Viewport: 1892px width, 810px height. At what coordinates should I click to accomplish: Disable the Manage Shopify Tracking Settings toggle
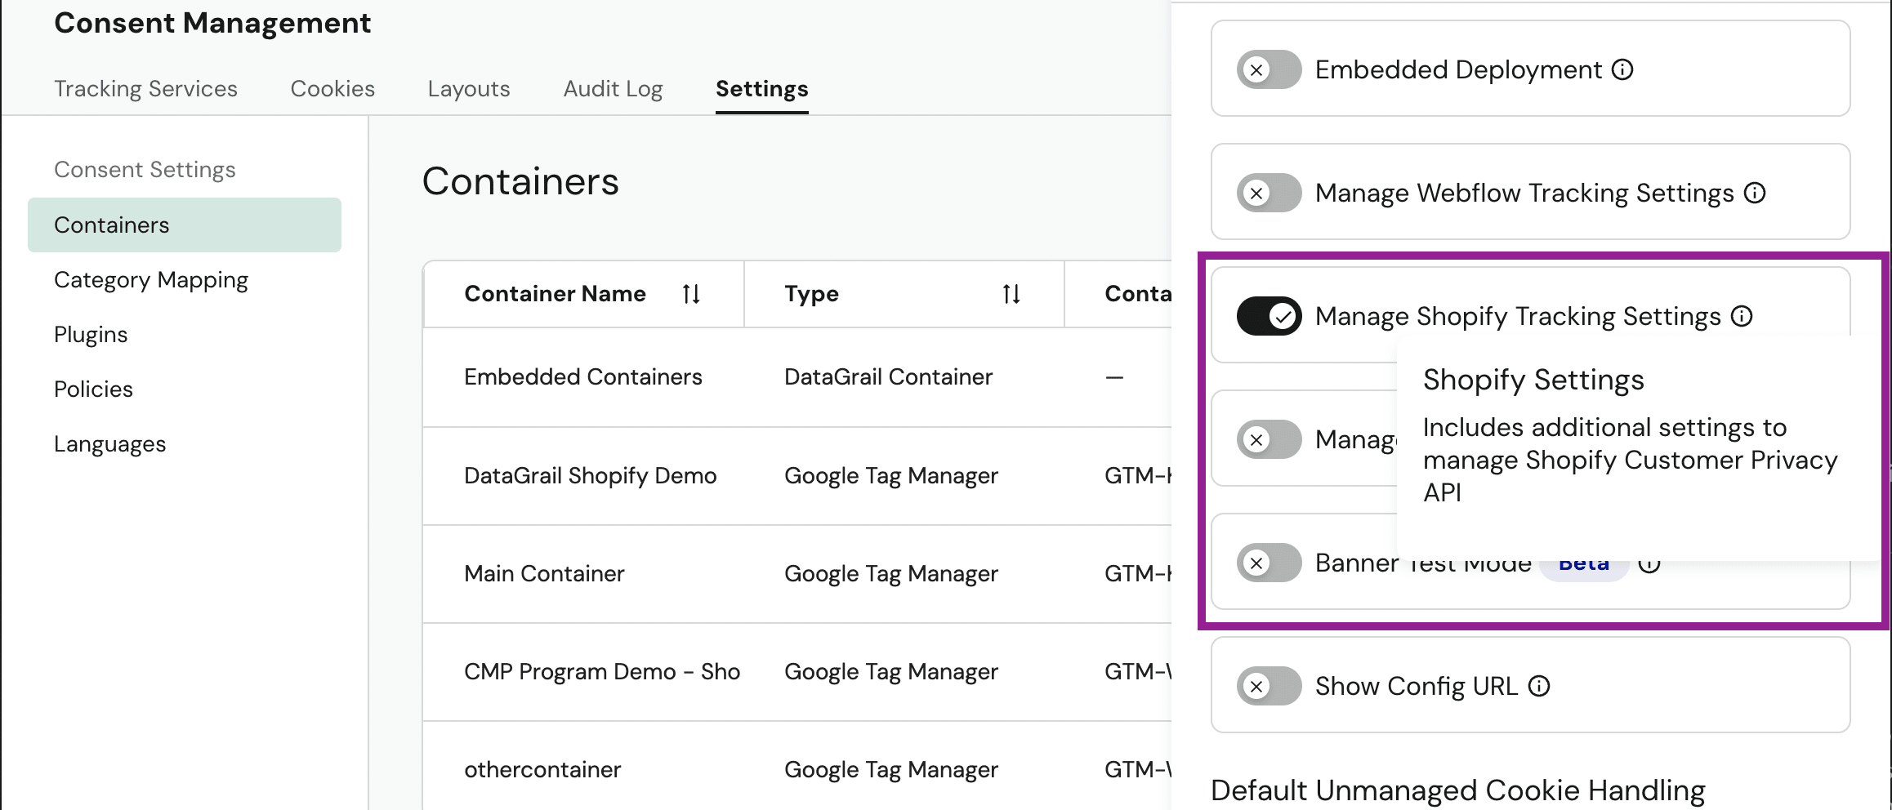(x=1268, y=316)
